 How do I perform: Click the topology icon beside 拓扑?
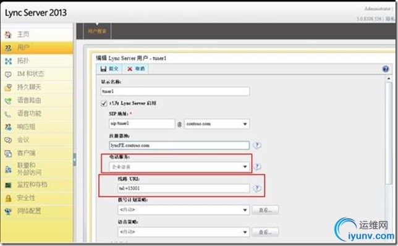click(x=8, y=61)
